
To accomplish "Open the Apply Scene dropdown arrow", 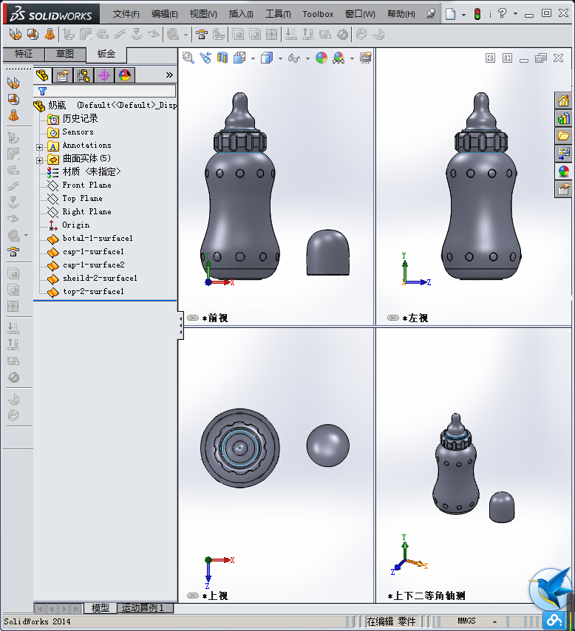I will pyautogui.click(x=352, y=59).
